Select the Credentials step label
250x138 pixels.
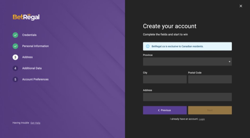29,35
